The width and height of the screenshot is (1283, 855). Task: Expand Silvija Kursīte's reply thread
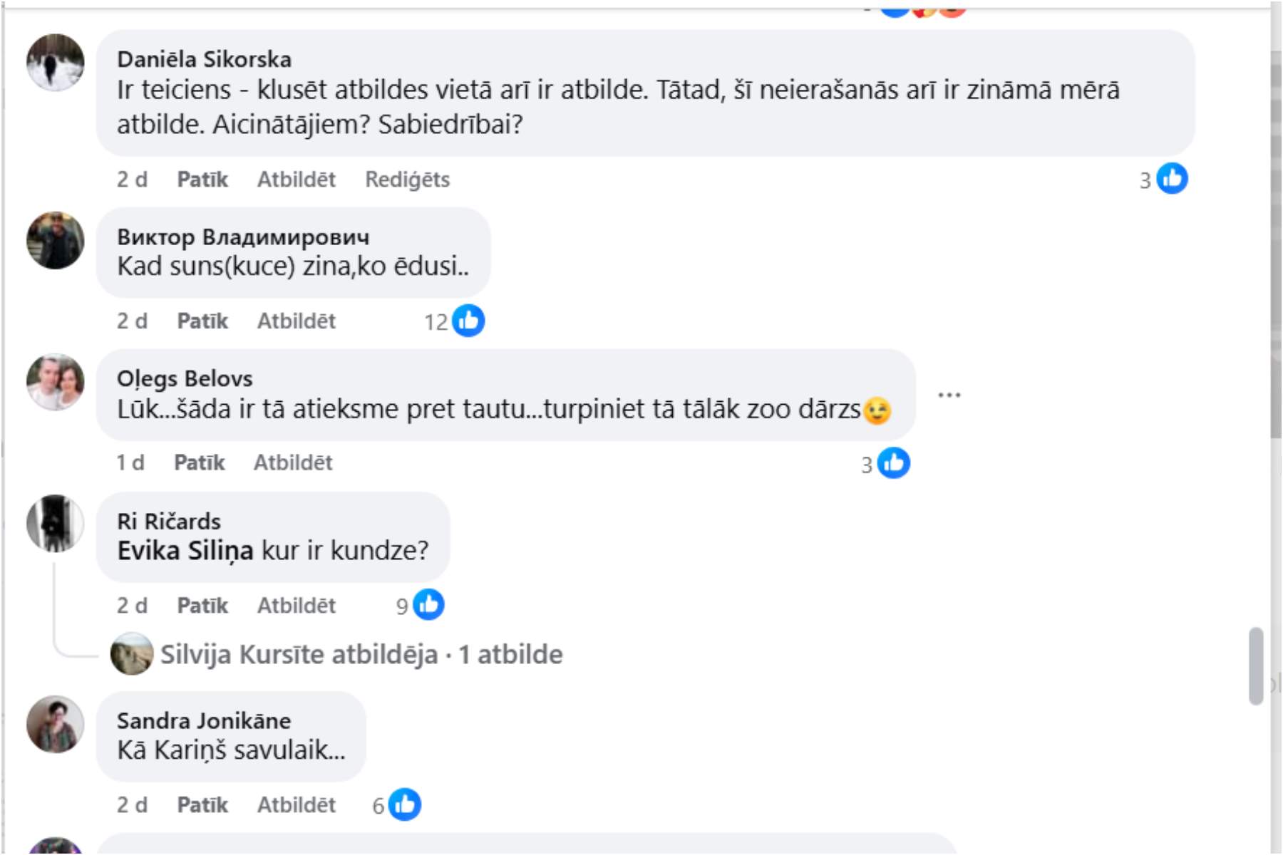[361, 654]
